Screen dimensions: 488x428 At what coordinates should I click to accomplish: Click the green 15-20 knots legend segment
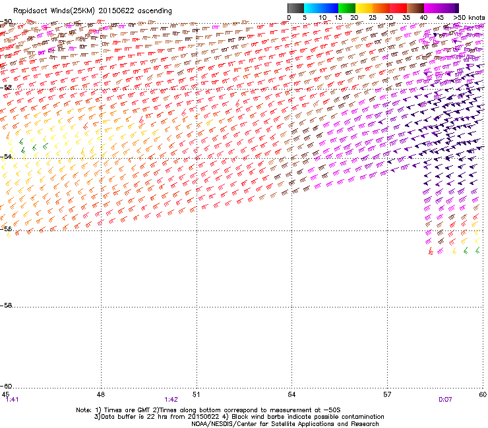(347, 8)
